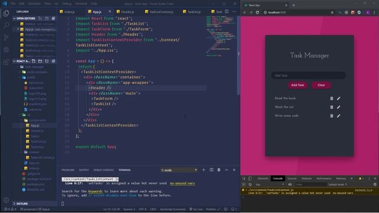Click DevTools inspect element icon
Image resolution: width=379 pixels, height=213 pixels.
point(244,179)
